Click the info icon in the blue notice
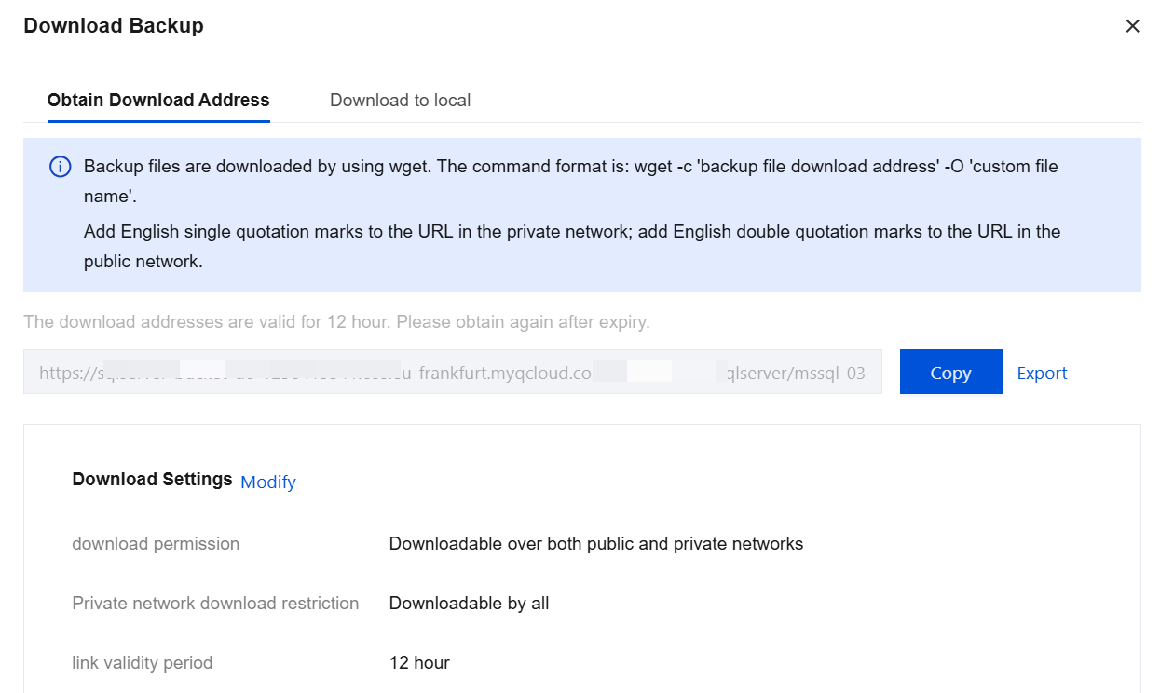This screenshot has height=693, width=1160. point(60,168)
